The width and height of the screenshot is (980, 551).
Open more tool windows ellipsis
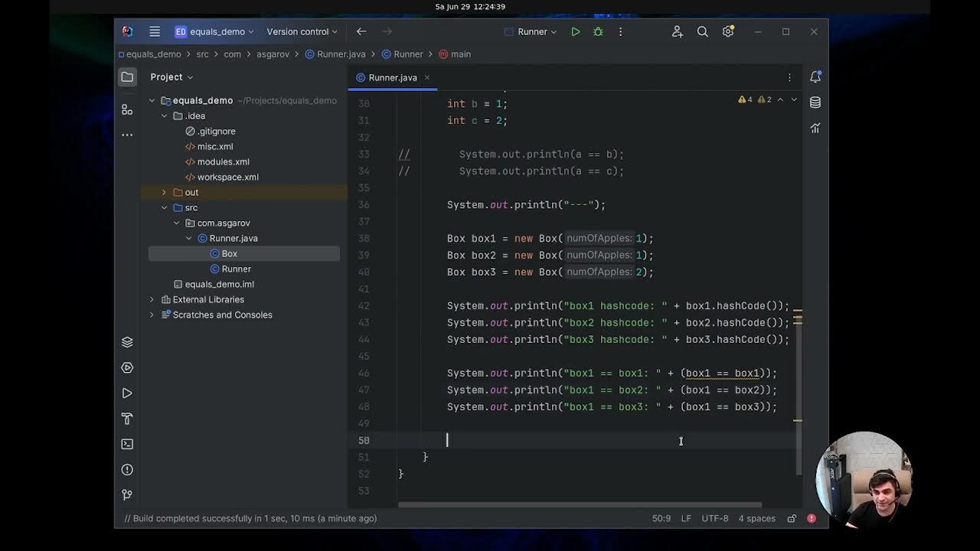click(127, 135)
